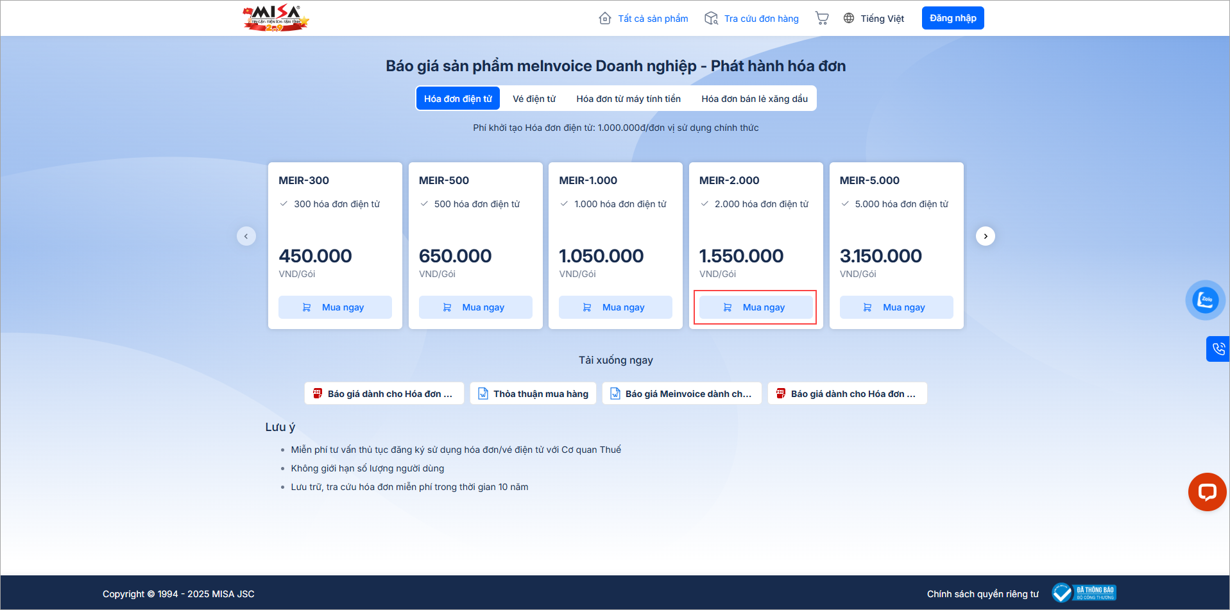Click the MEIR-500 package title
1230x610 pixels.
pyautogui.click(x=444, y=180)
